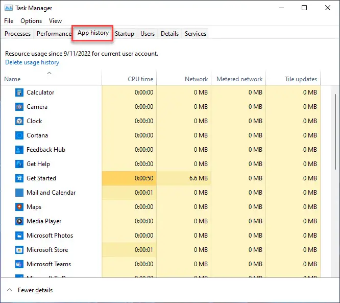The width and height of the screenshot is (340, 303).
Task: Click Delete usage history link
Action: tap(32, 62)
